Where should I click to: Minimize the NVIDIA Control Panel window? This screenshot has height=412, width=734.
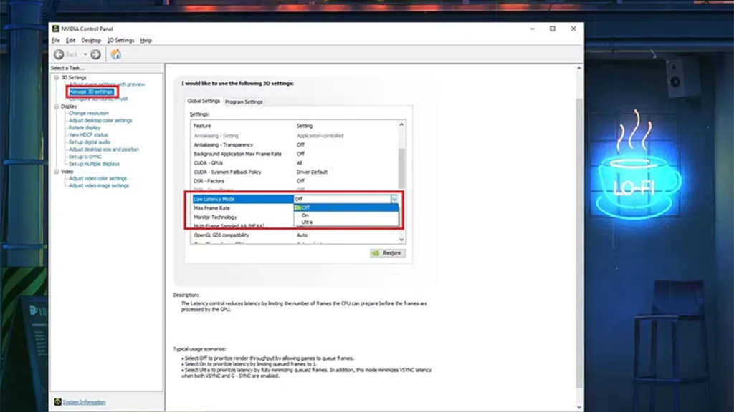tap(533, 29)
